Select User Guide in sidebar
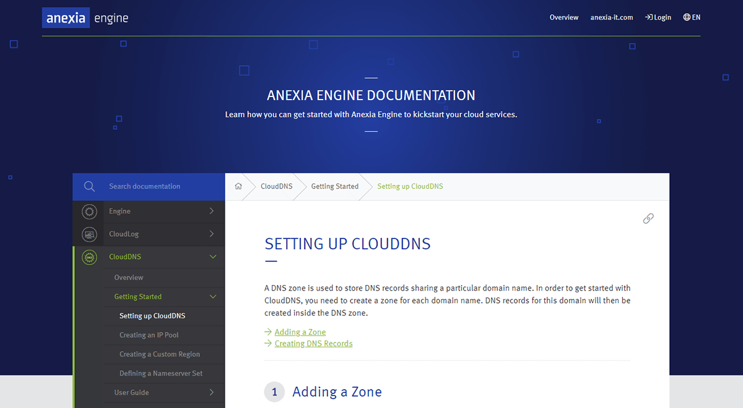The width and height of the screenshot is (743, 408). (x=131, y=393)
